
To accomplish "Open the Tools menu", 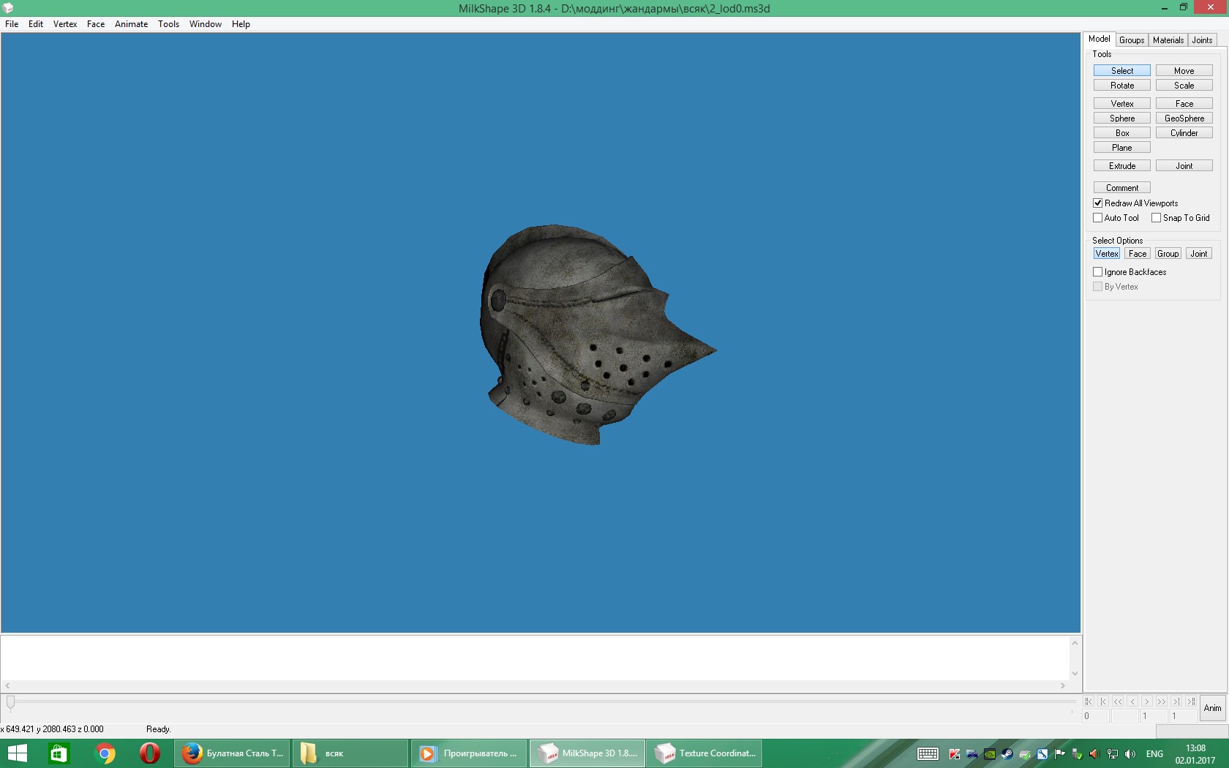I will [169, 24].
